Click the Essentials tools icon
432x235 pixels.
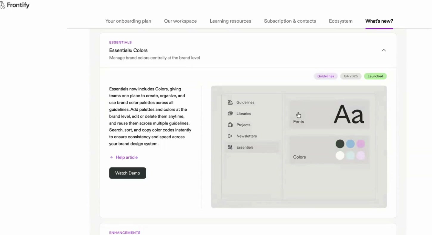pyautogui.click(x=230, y=147)
